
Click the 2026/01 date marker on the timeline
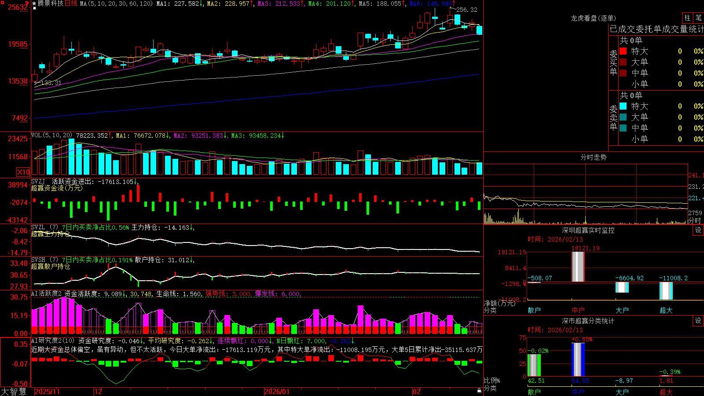(277, 392)
